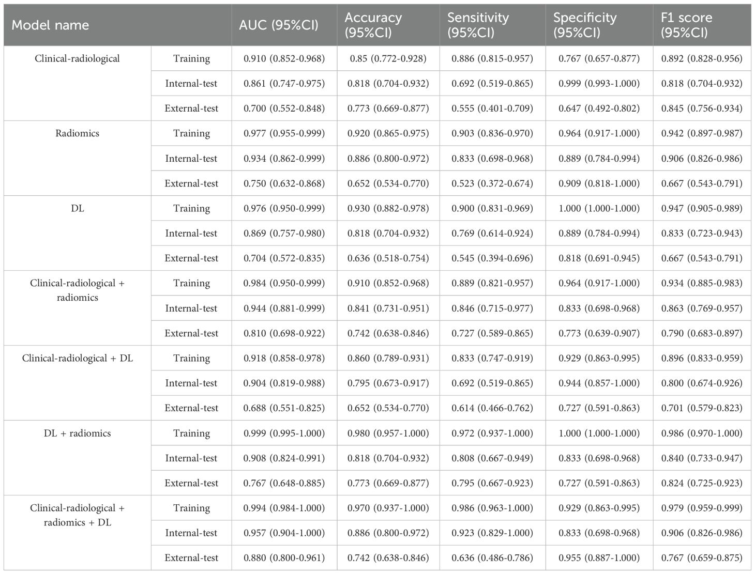Select F1 score value 0.986 (0.970-1.000)
Screen dimensions: 755x574
tap(702, 433)
